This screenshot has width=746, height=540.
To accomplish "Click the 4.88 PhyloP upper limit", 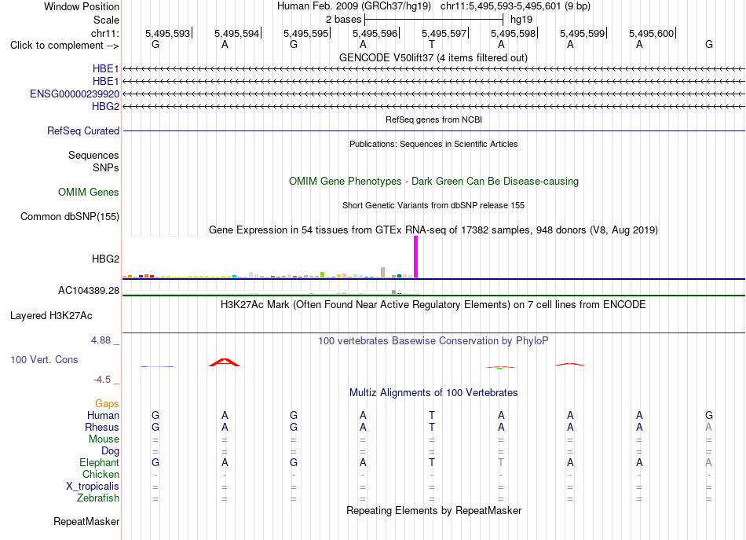I will pyautogui.click(x=101, y=340).
